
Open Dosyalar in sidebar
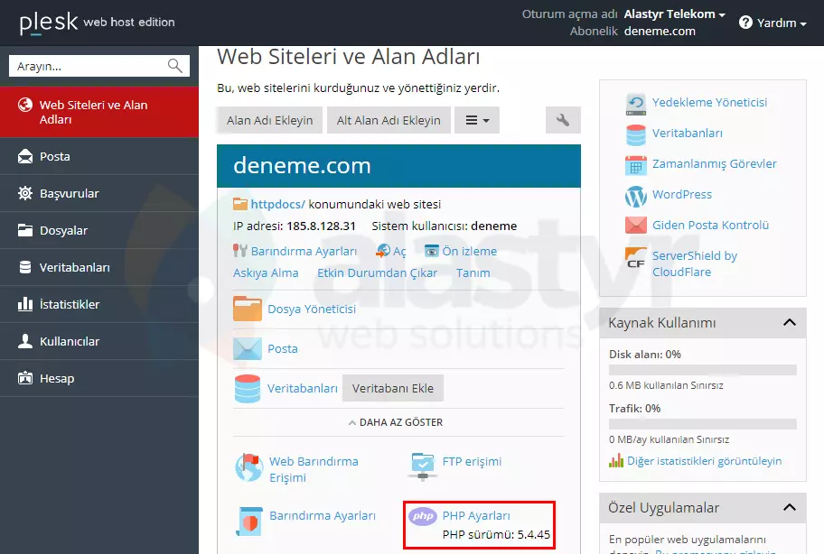pos(99,230)
